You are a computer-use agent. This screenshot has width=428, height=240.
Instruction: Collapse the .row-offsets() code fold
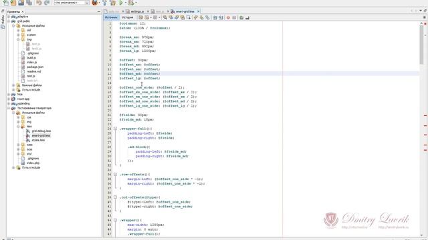point(115,174)
